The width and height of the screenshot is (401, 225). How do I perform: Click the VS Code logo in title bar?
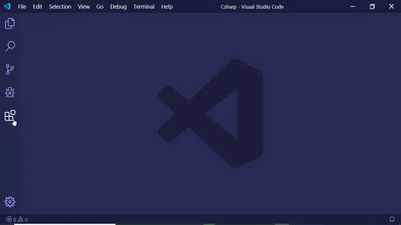(x=7, y=6)
